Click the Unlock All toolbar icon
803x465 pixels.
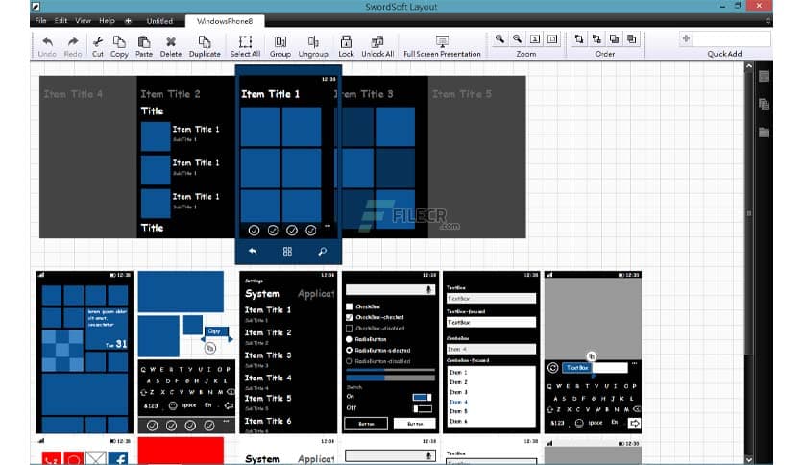377,41
